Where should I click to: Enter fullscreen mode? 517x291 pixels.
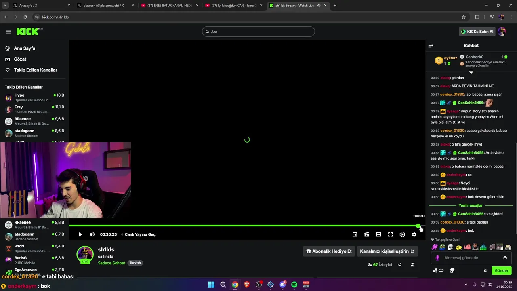390,234
